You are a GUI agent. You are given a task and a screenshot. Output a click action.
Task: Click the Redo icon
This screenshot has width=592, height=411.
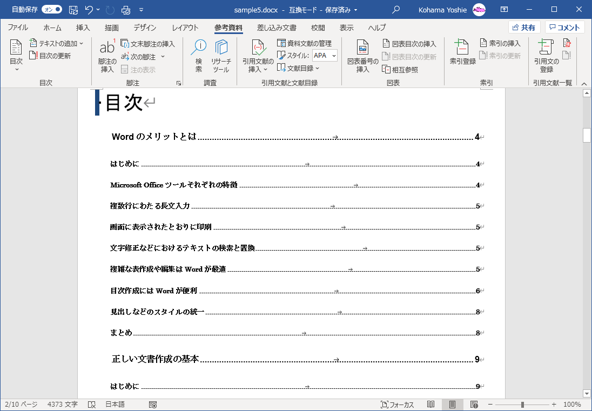[110, 10]
